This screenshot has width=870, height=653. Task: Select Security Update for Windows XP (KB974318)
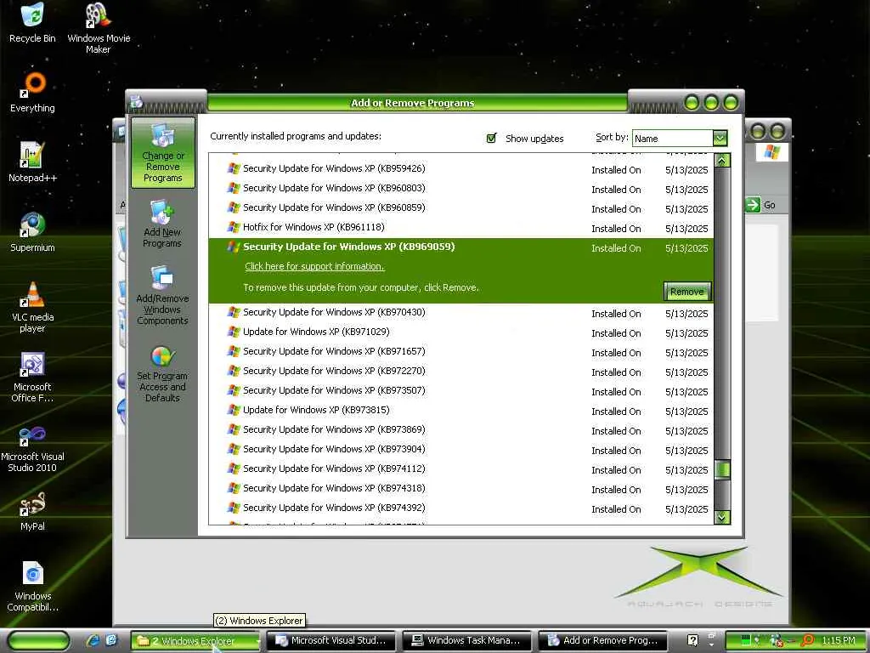click(460, 488)
